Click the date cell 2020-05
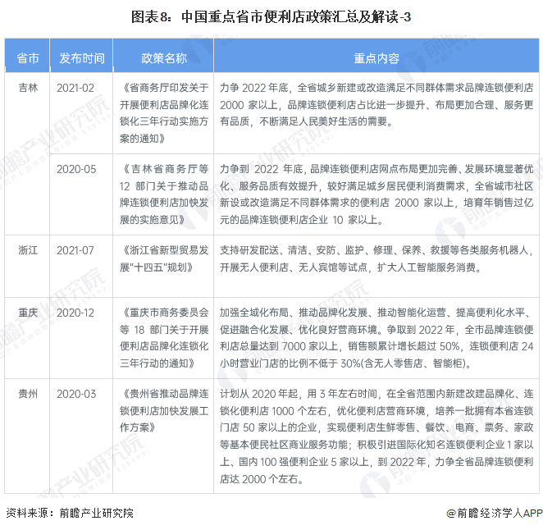The height and width of the screenshot is (530, 543). point(76,169)
